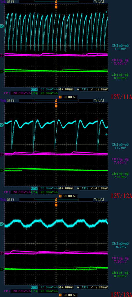This screenshot has width=132, height=297.
Task: Click the Ch2 ground marker in 12V/11A capture
Action: pyautogui.click(x=2, y=26)
